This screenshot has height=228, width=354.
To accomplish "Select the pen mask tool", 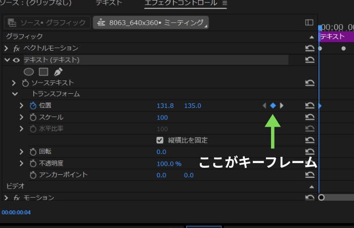I will coord(58,71).
